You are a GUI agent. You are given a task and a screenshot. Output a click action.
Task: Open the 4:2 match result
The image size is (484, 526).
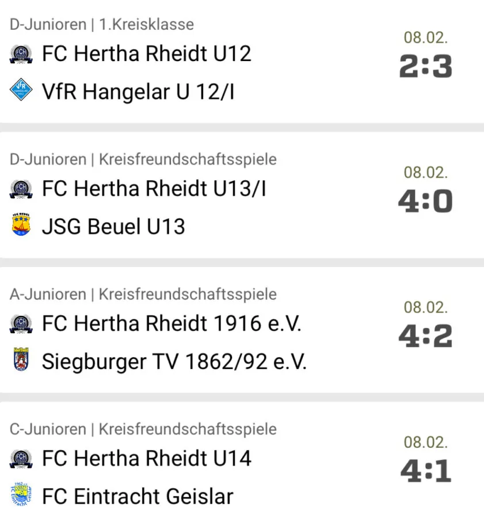click(426, 336)
